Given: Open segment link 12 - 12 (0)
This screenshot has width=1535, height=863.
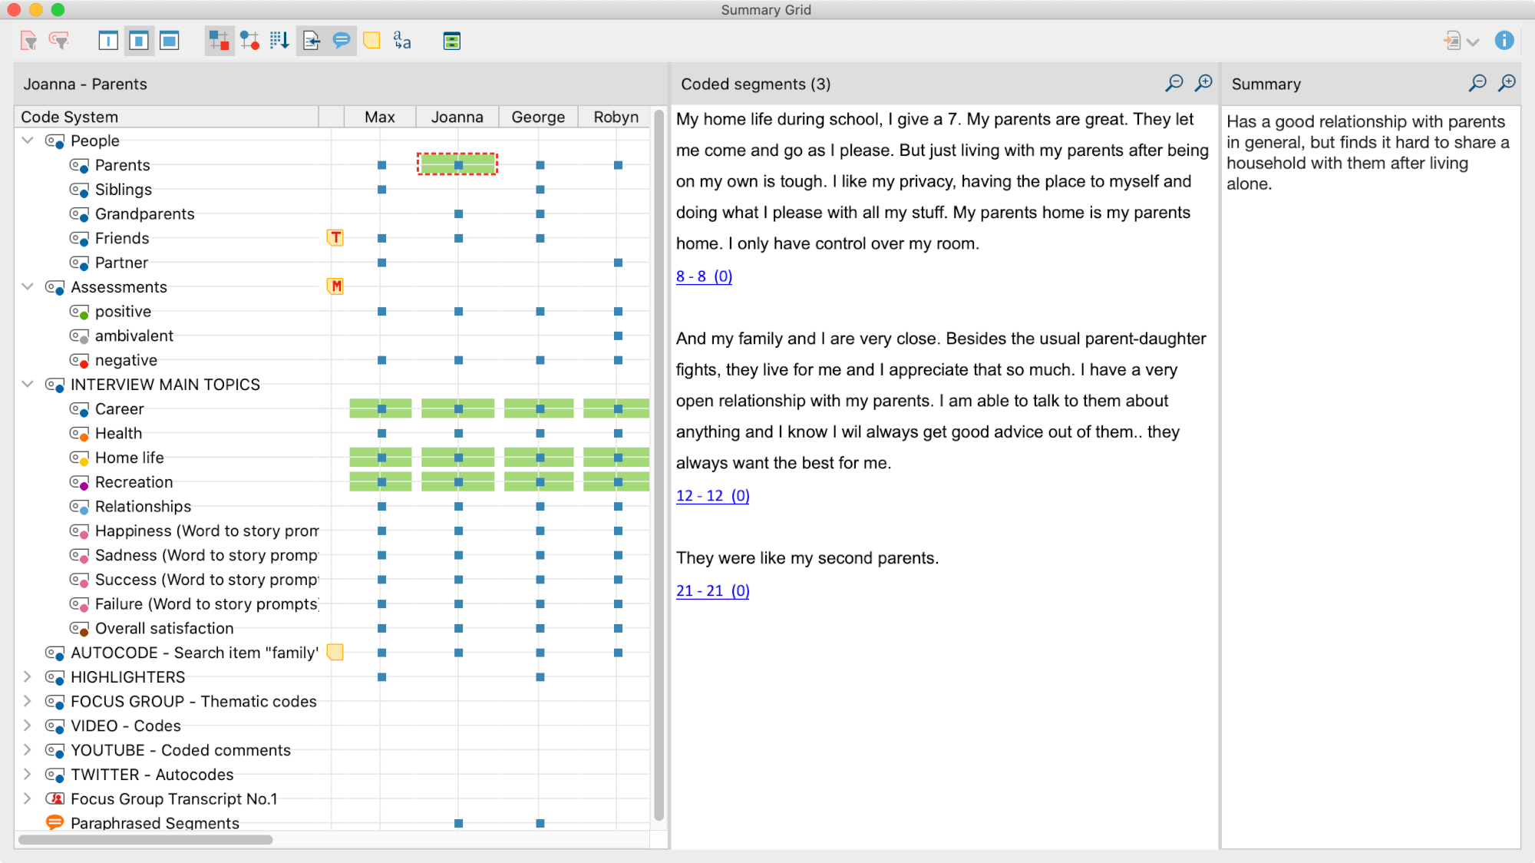Looking at the screenshot, I should click(712, 496).
